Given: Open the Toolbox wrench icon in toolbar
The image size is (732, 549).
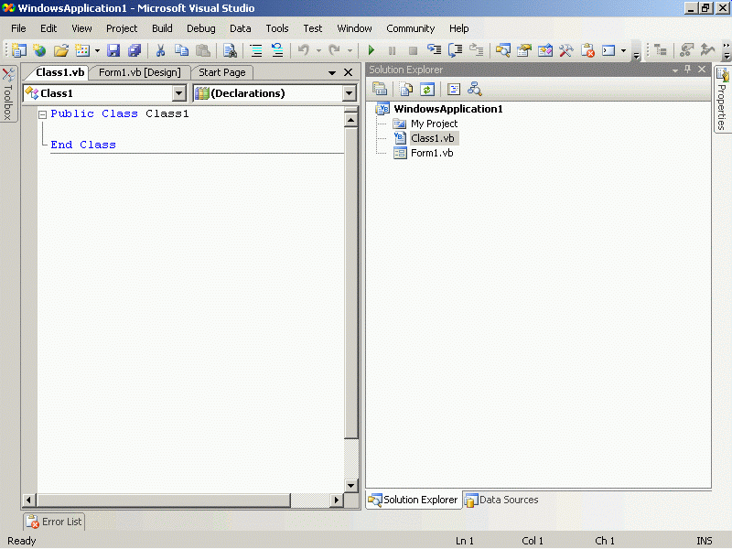Looking at the screenshot, I should (x=566, y=51).
